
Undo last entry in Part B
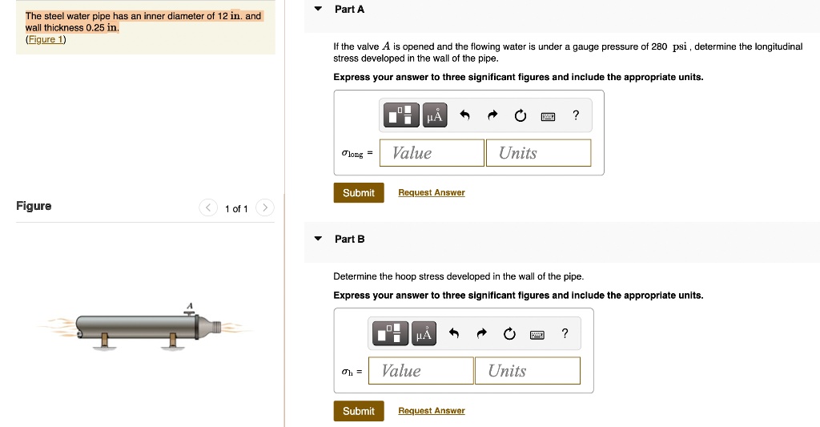click(x=453, y=333)
